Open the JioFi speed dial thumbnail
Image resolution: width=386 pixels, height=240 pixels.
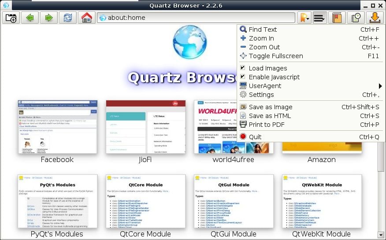tap(145, 127)
